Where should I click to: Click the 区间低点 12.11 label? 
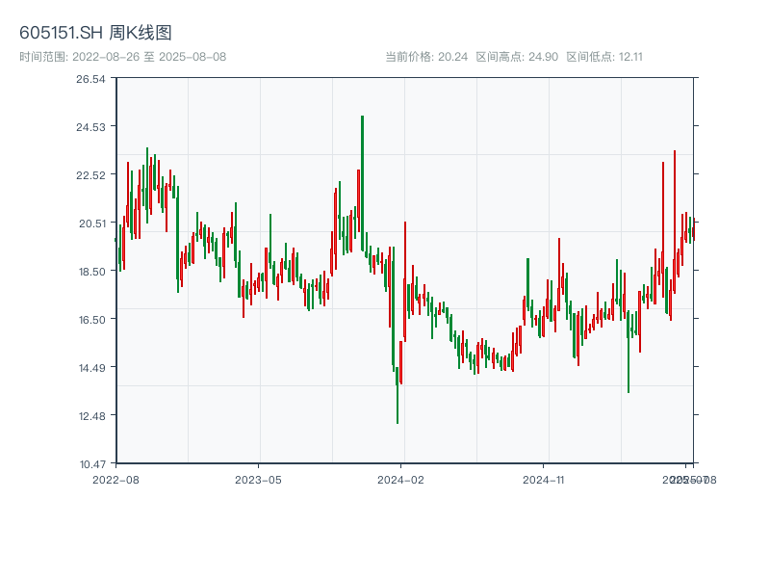604,57
